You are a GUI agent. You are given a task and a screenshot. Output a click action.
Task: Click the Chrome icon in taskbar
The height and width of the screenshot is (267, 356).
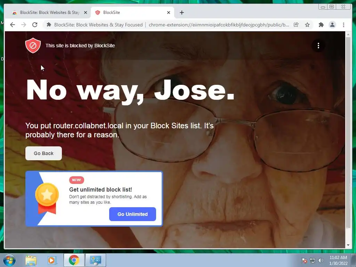coord(74,260)
